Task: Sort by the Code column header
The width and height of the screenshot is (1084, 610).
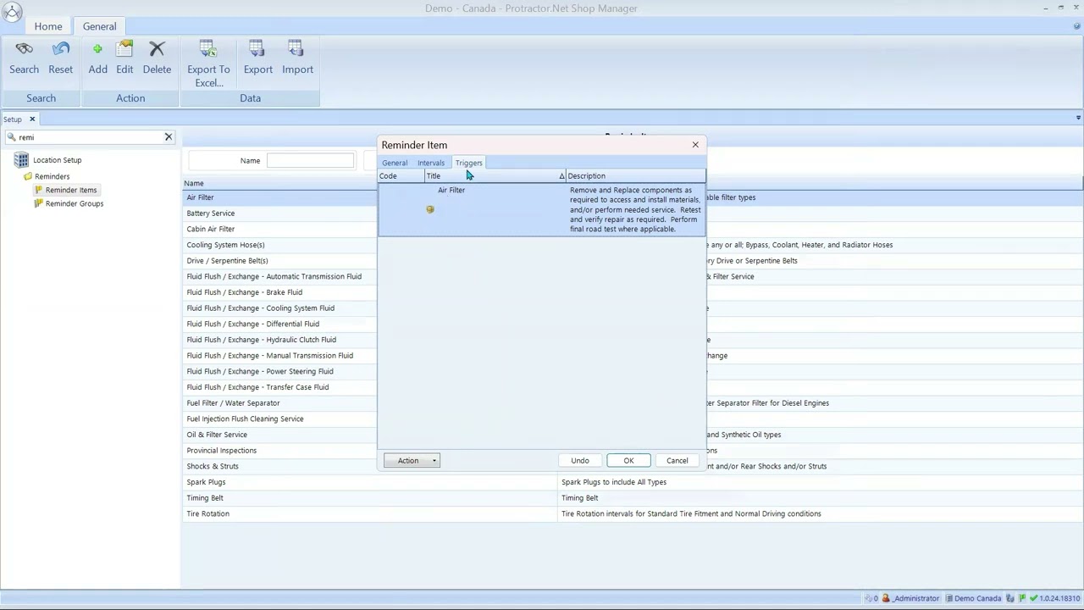Action: [x=401, y=176]
